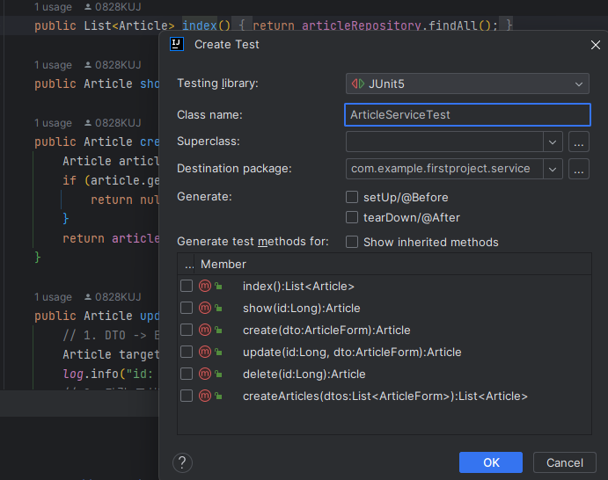Click articleRepository in the editor code
Screen dimensions: 608x480
(362, 25)
